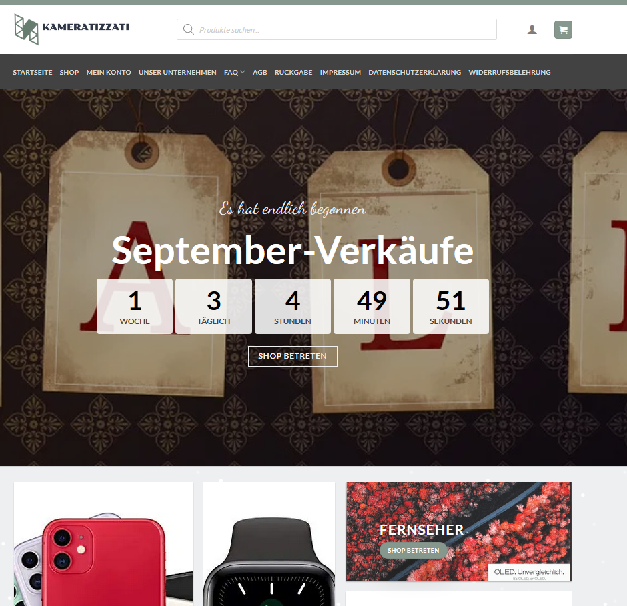Screen dimensions: 627x606
Task: Open the Startseite menu item
Action: coord(33,73)
